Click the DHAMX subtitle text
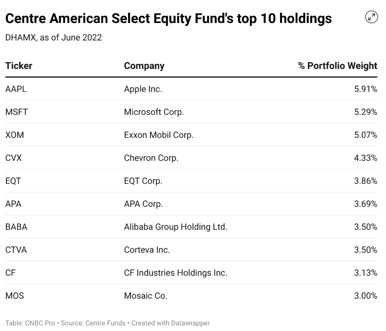386x331 pixels. [53, 38]
